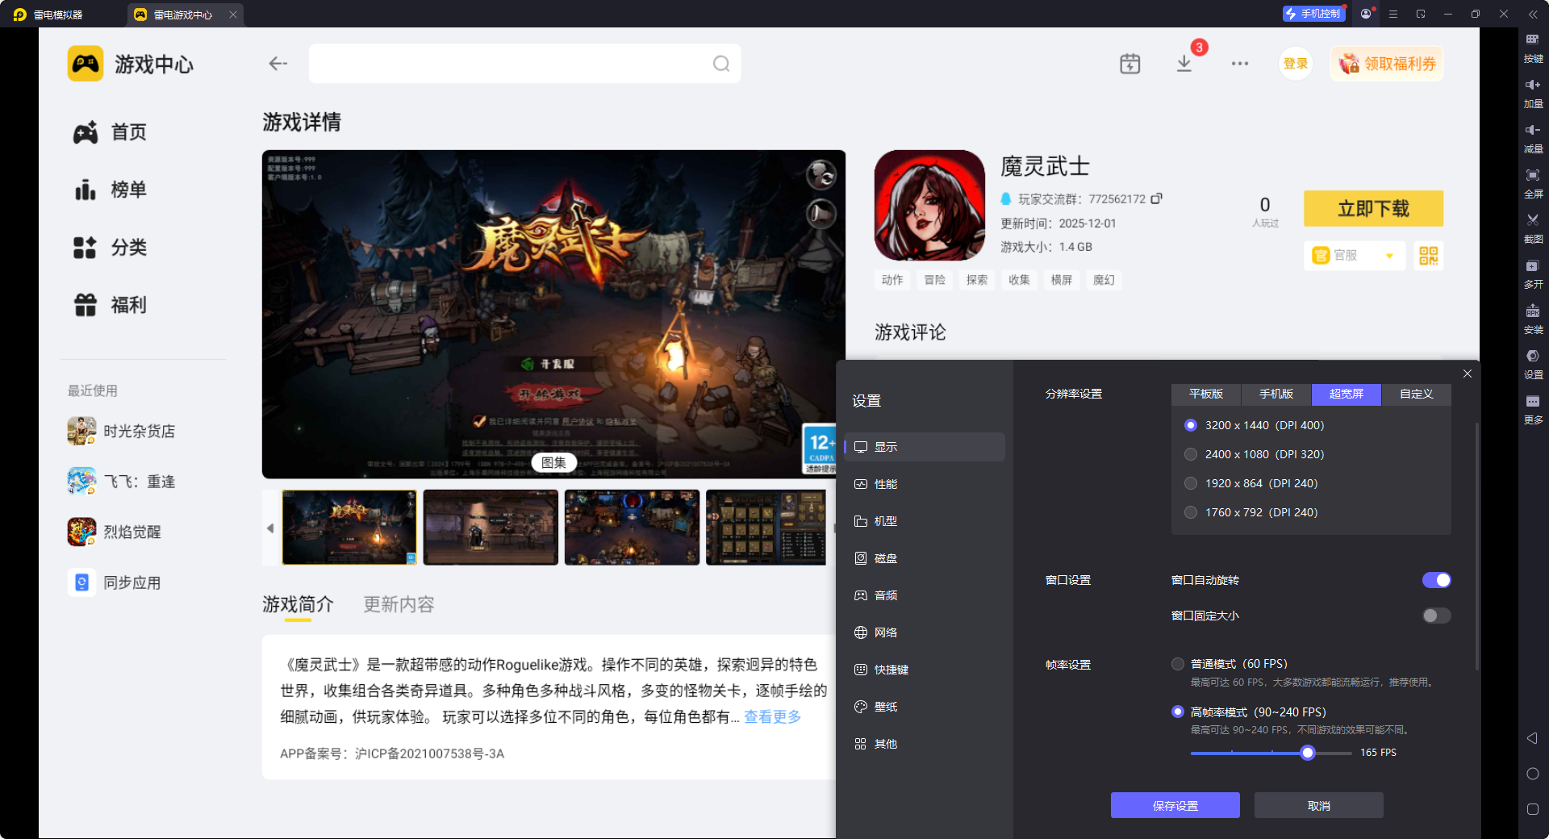Open the three-dot more options menu

coord(1240,63)
